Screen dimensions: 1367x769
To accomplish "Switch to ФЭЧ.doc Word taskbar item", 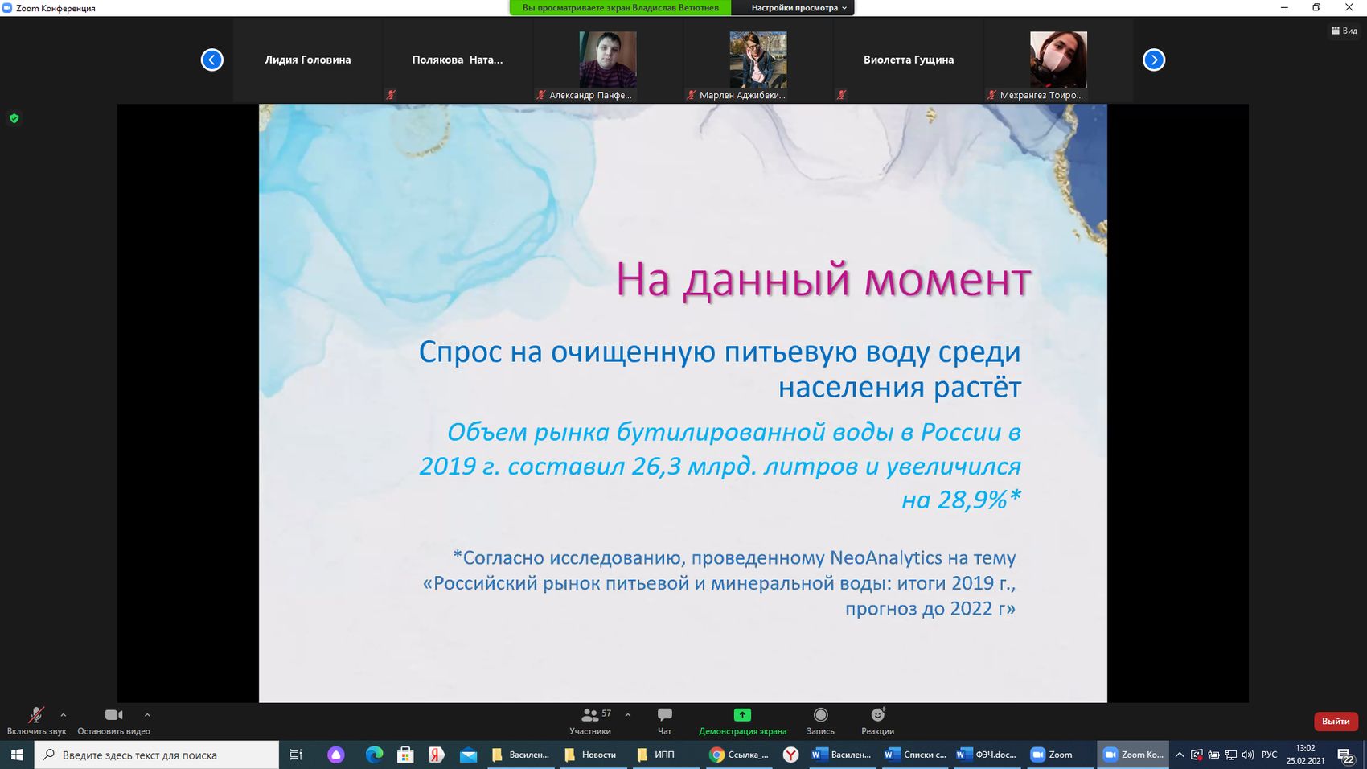I will click(986, 755).
